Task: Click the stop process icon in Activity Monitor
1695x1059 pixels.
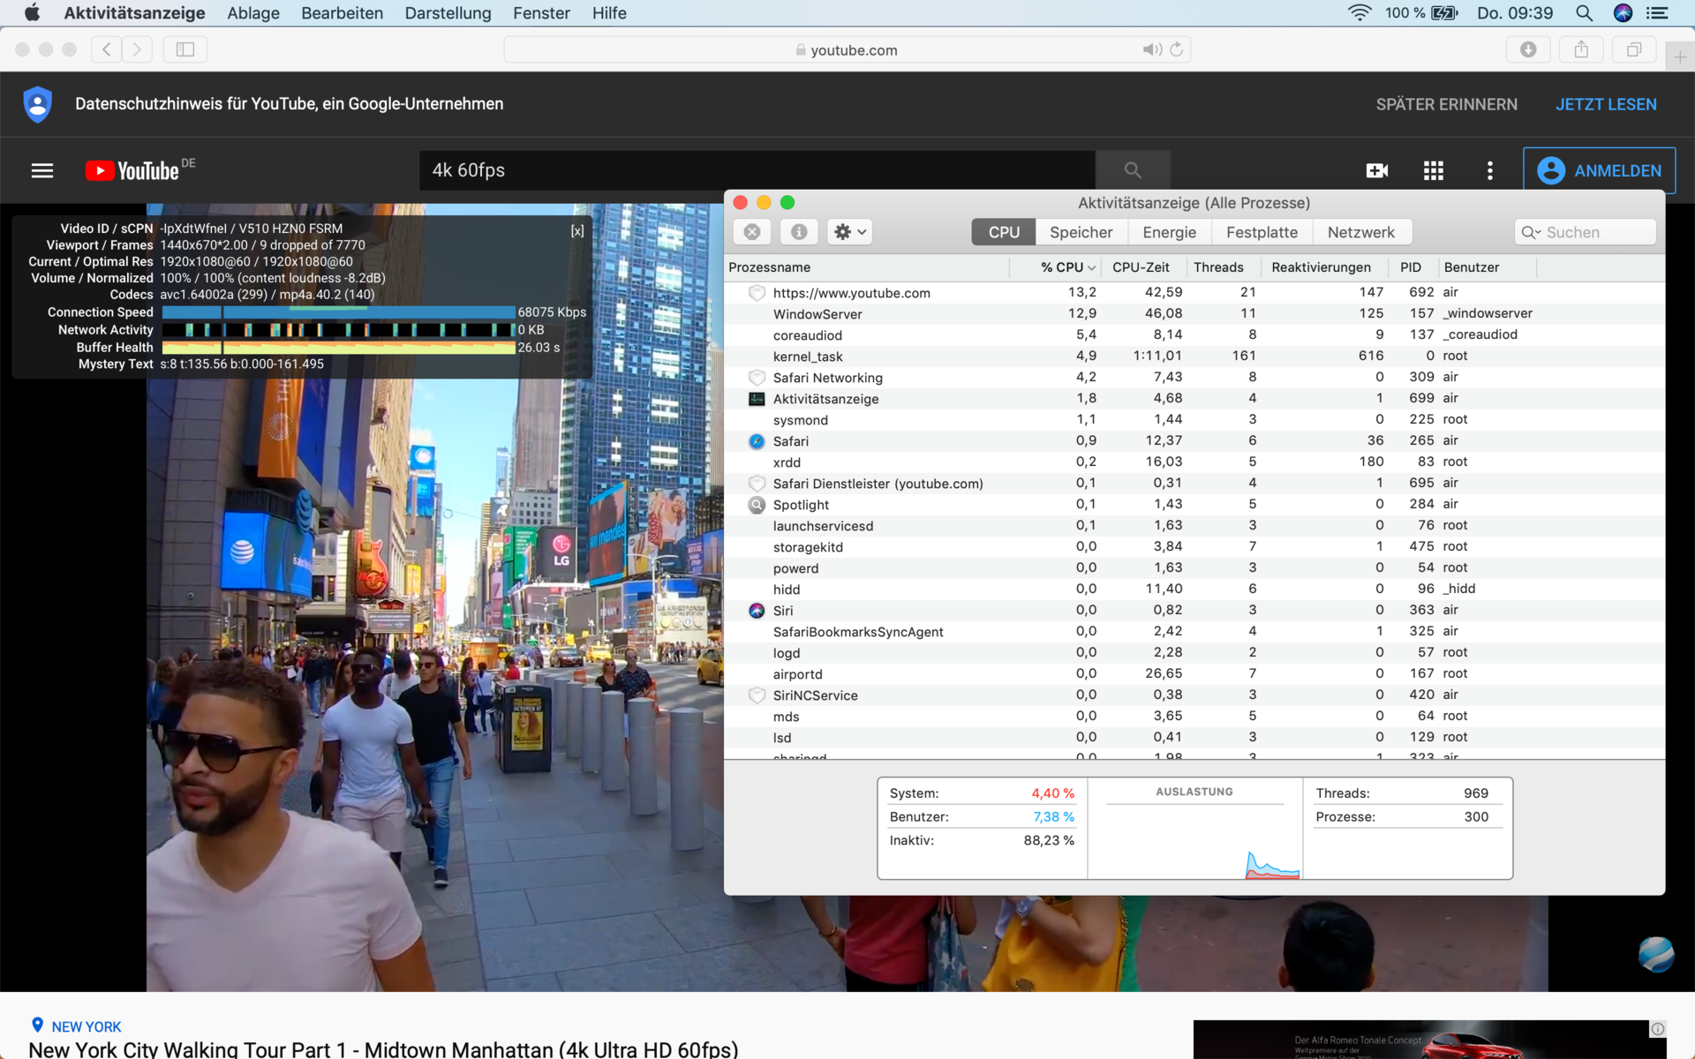Action: pos(752,232)
